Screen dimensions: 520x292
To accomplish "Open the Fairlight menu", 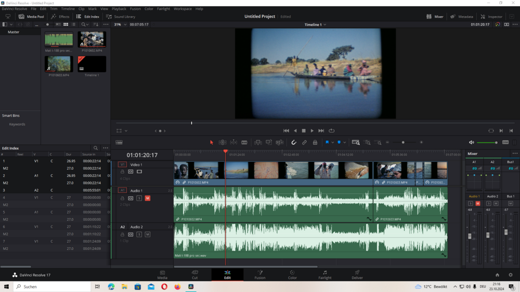I will click(x=163, y=9).
